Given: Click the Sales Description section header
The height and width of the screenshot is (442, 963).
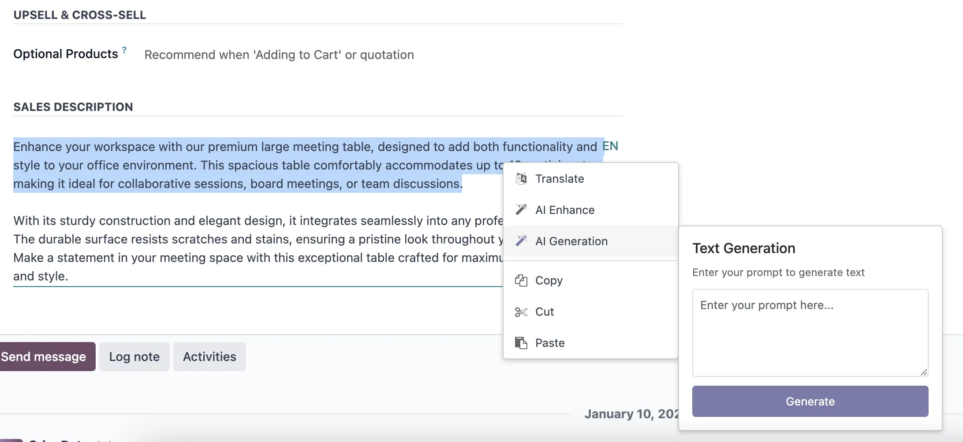Looking at the screenshot, I should tap(73, 107).
